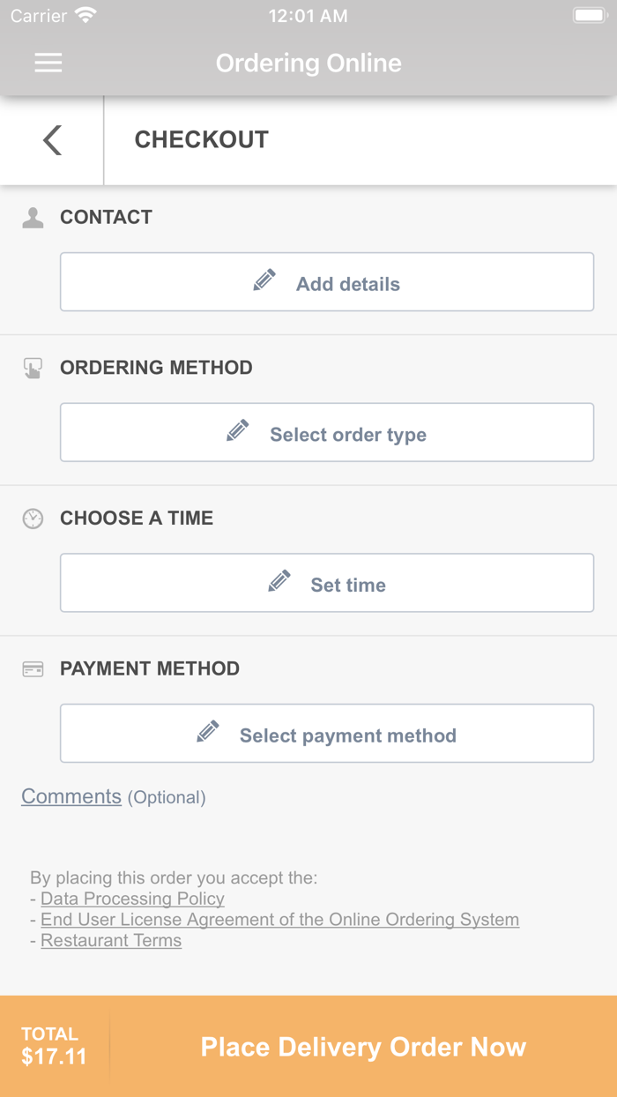The image size is (617, 1097).
Task: Click the Payment Method card icon
Action: point(33,669)
